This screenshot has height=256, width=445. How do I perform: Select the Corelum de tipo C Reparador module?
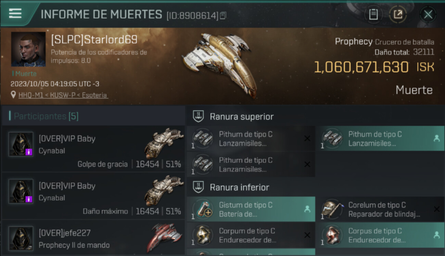coord(380,209)
